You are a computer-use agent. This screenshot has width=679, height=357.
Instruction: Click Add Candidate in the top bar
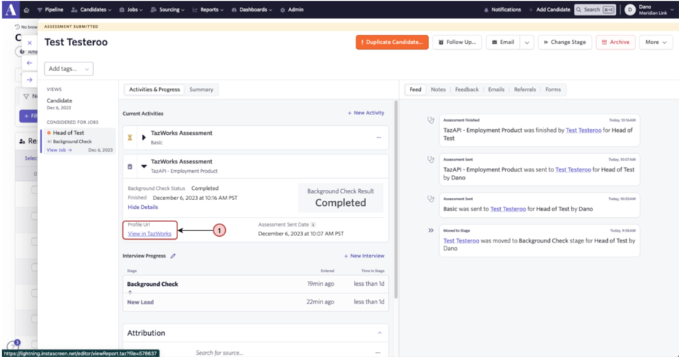[549, 10]
